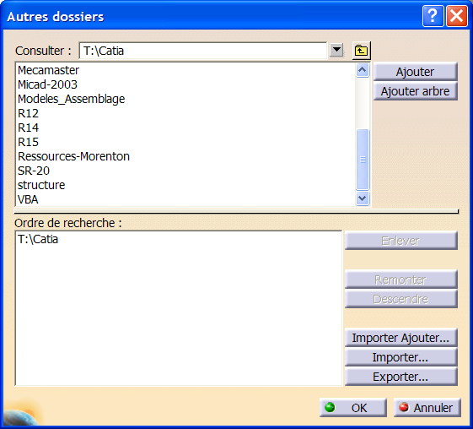Click the parent folder up icon
Image resolution: width=473 pixels, height=429 pixels.
361,51
